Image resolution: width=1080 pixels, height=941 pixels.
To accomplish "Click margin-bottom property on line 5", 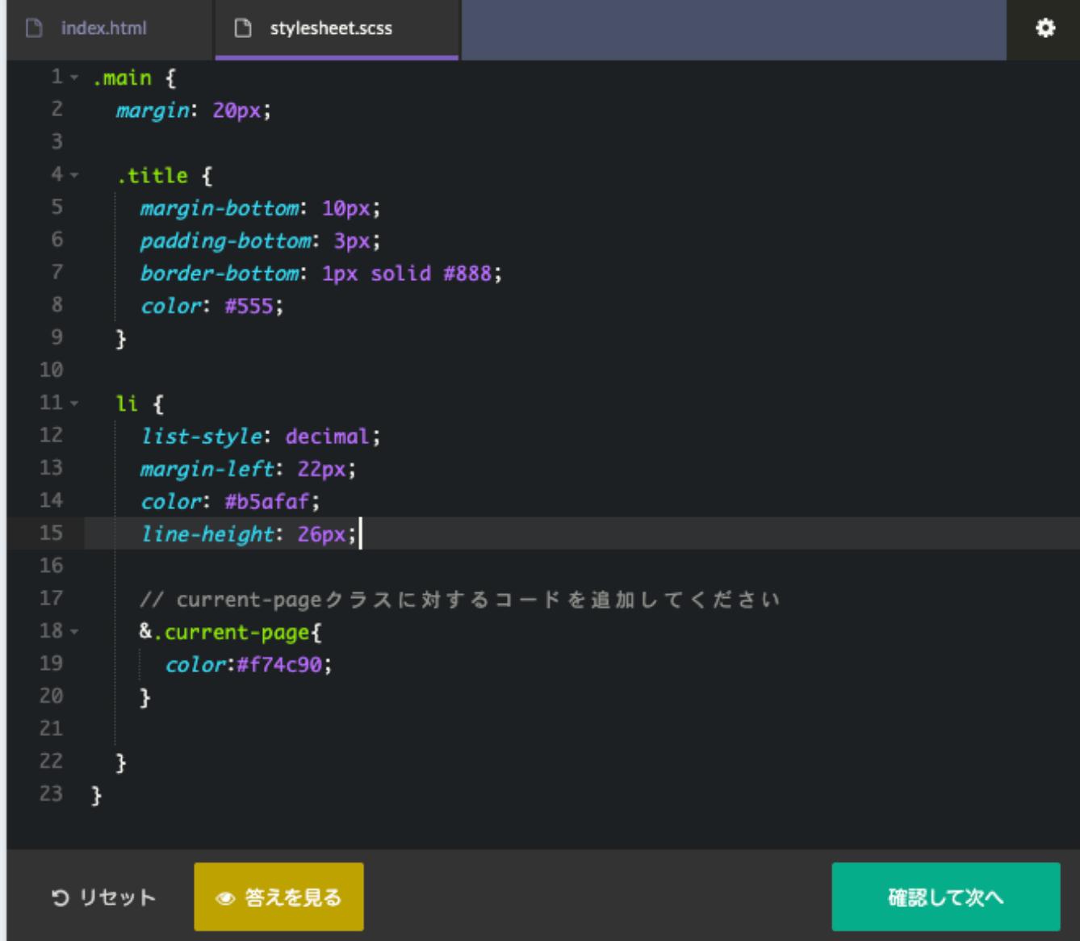I will 220,208.
